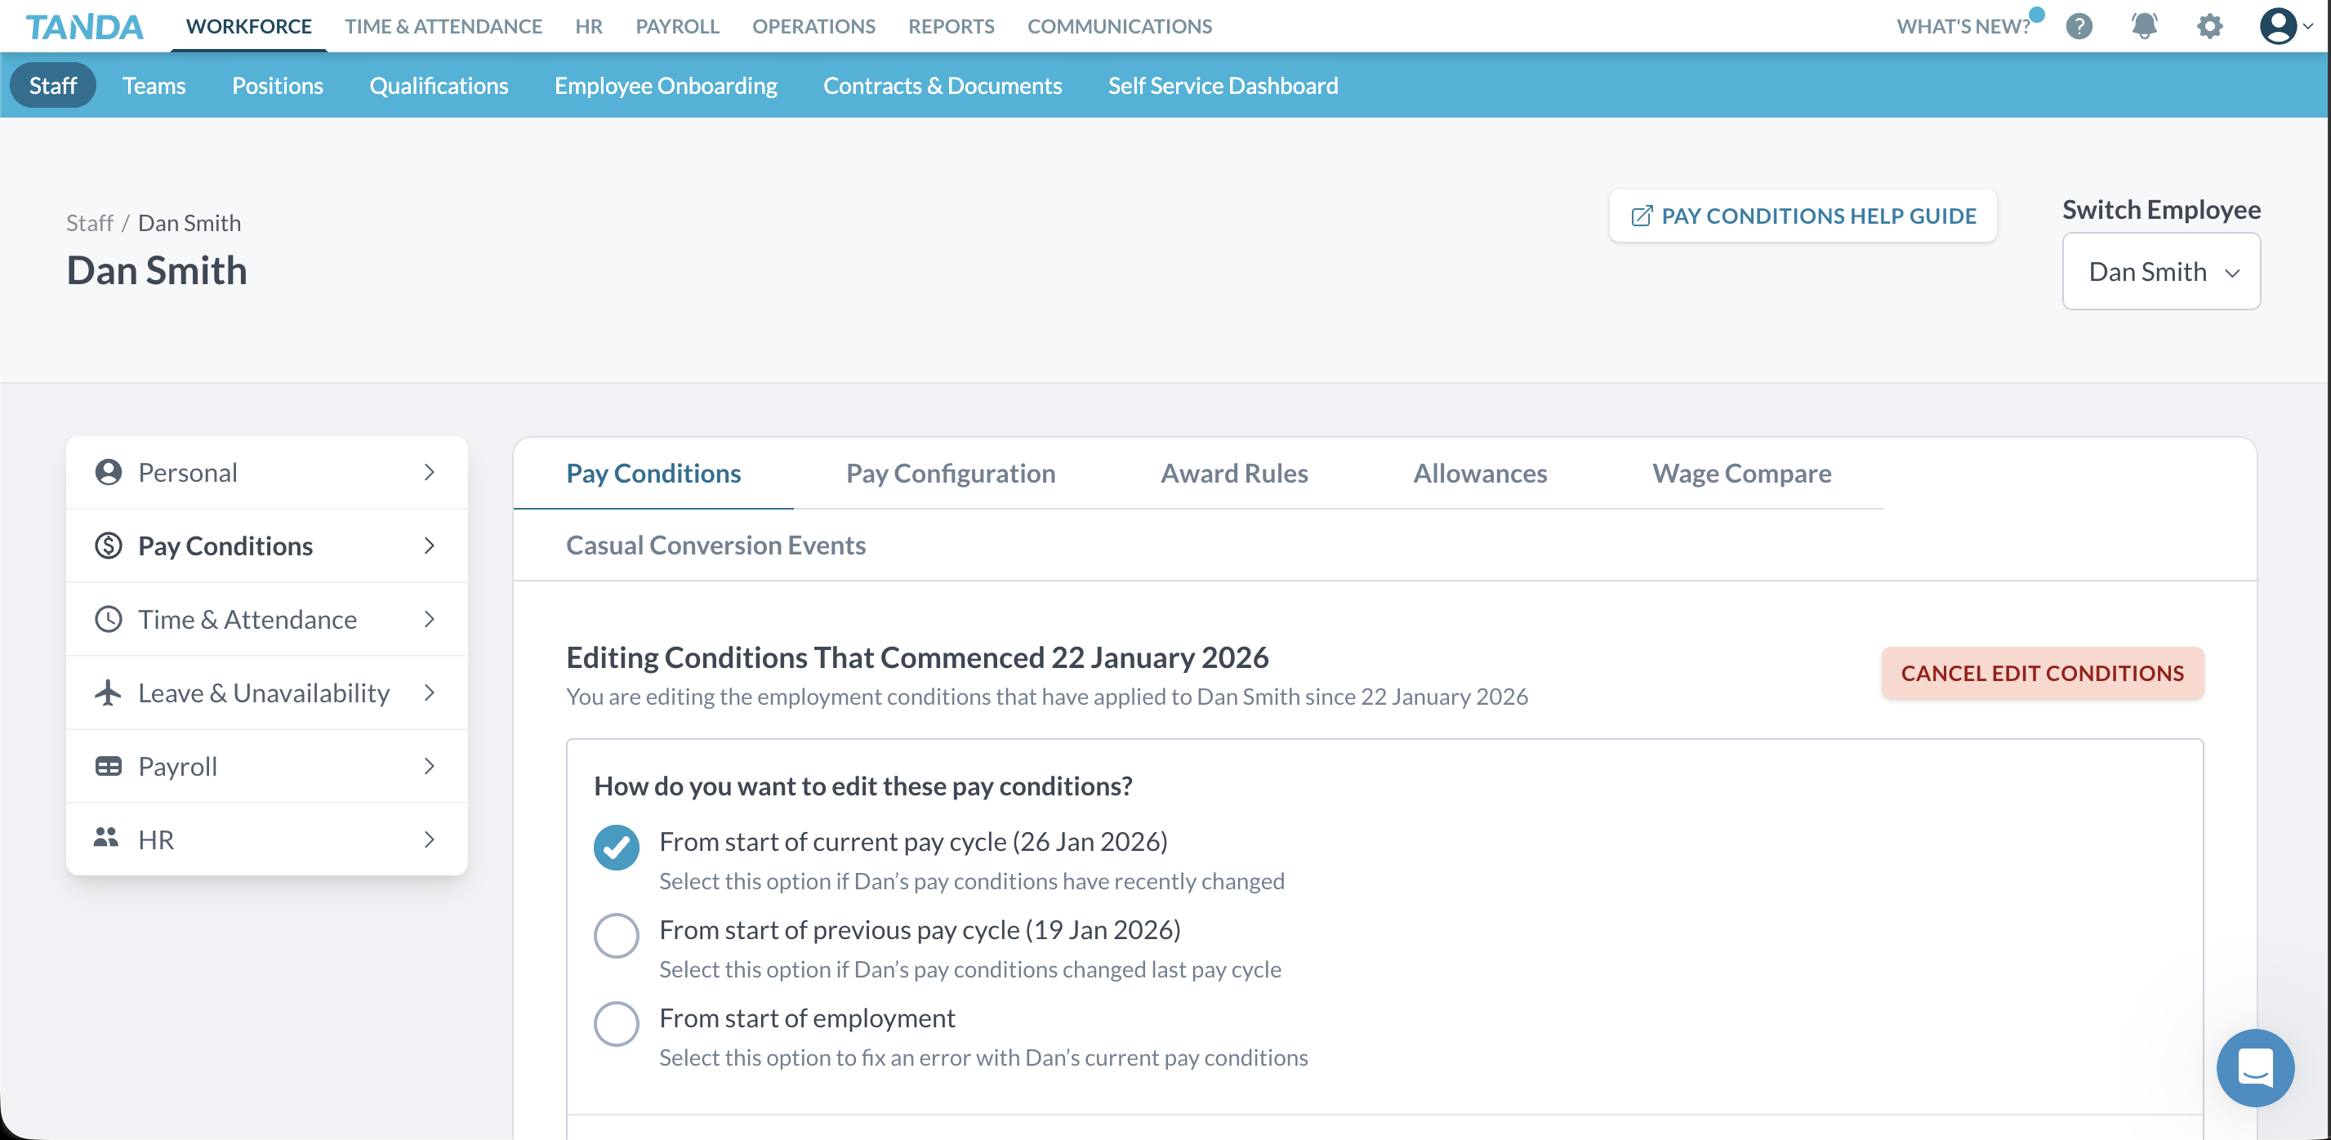Open the TIME & ATTENDANCE menu
This screenshot has width=2331, height=1140.
[x=443, y=26]
